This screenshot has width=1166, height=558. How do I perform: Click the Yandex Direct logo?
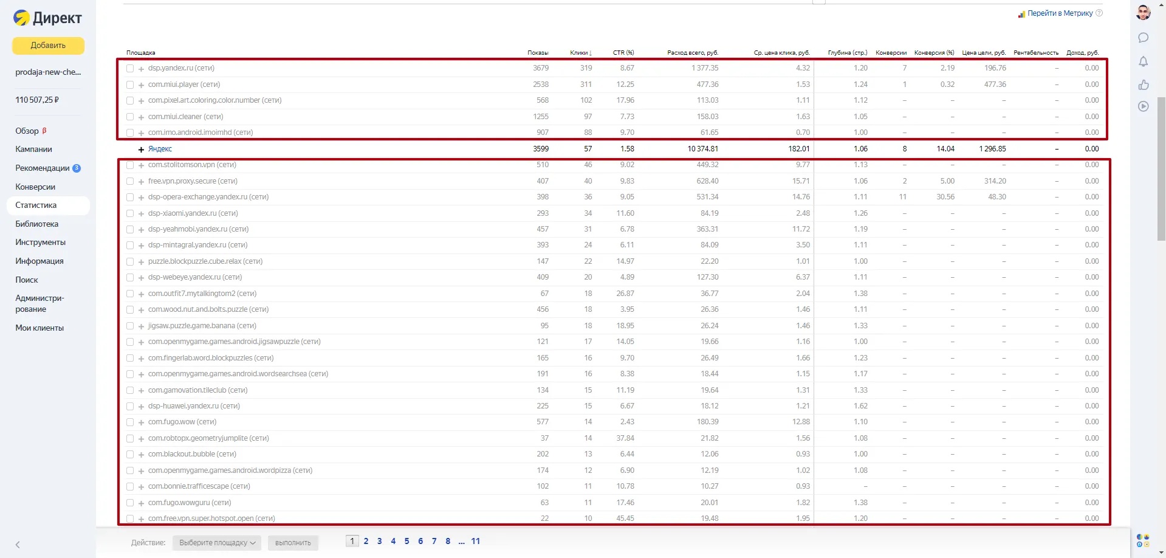point(47,18)
